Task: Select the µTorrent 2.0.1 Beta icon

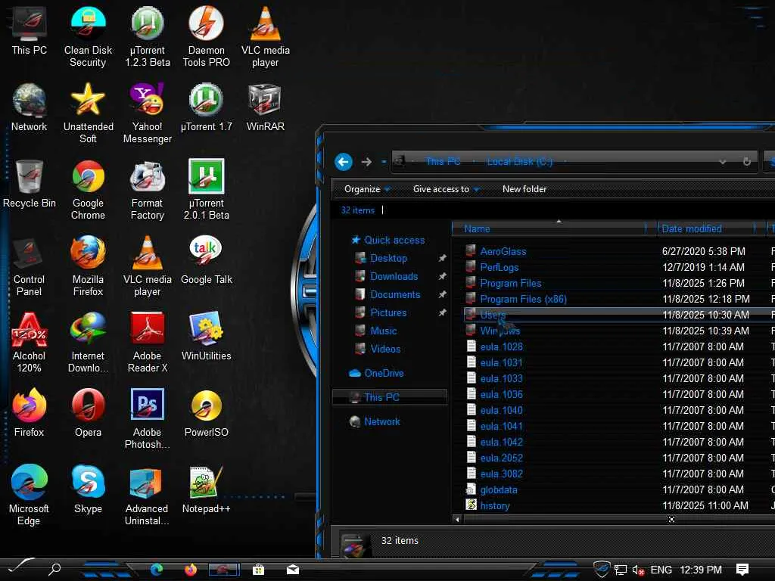Action: click(206, 190)
